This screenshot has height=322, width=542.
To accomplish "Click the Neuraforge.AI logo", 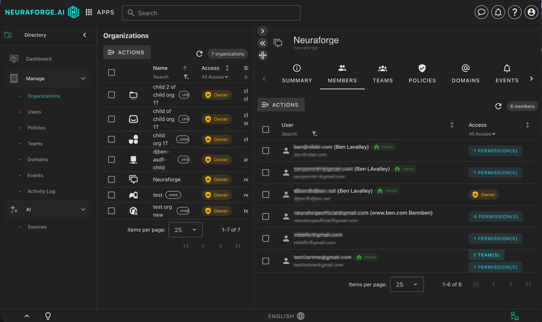I will point(42,12).
